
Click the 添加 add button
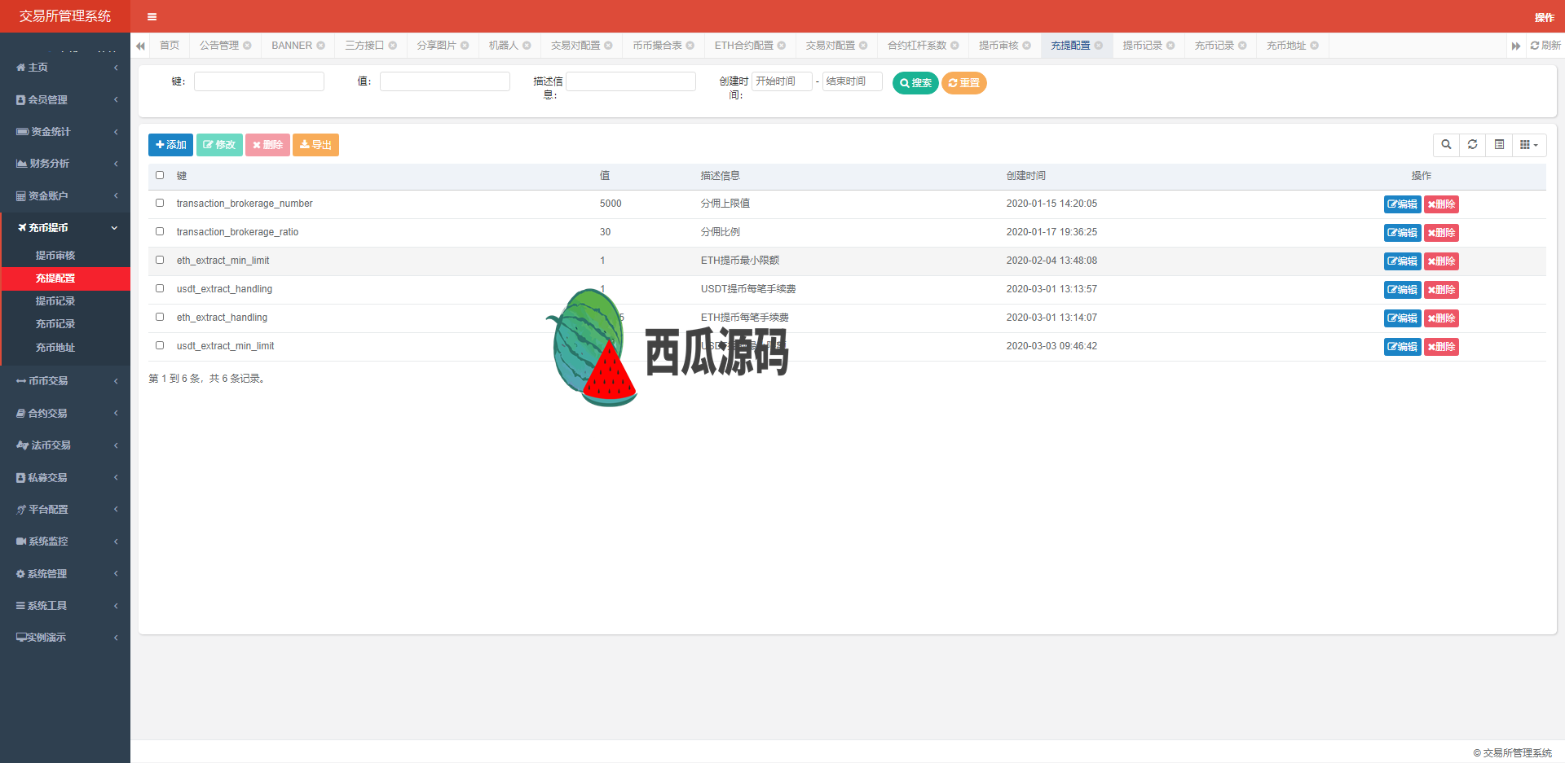[170, 145]
